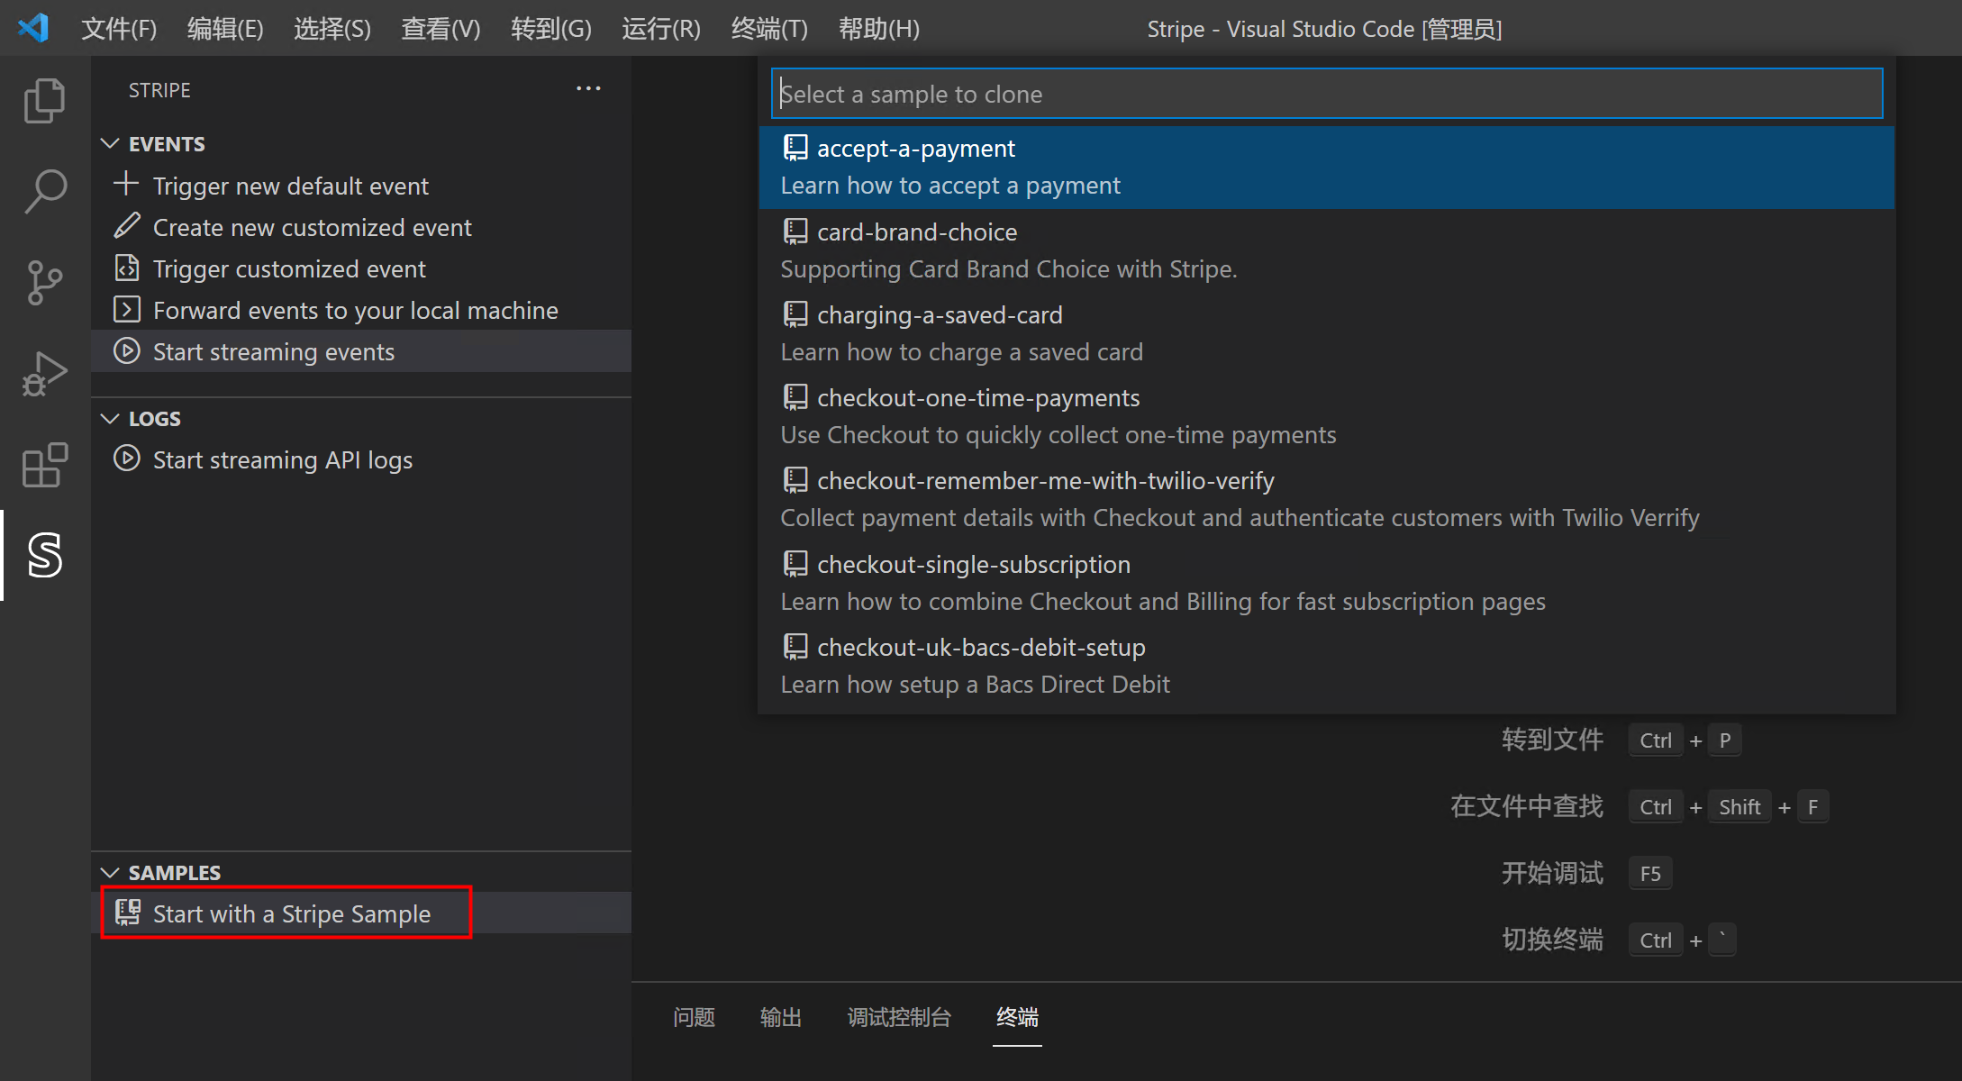
Task: Open the 运行(R) menu
Action: click(x=661, y=29)
